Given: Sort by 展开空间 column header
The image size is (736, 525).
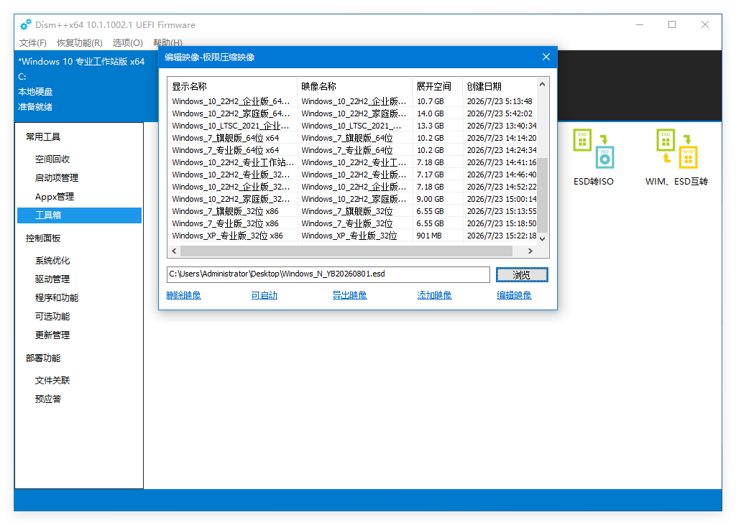Looking at the screenshot, I should tap(438, 86).
